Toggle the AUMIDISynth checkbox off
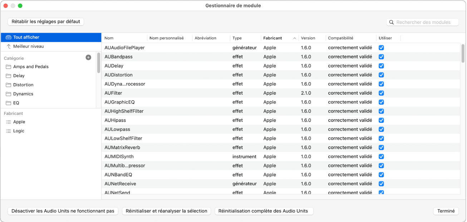The height and width of the screenshot is (222, 467). pyautogui.click(x=381, y=156)
